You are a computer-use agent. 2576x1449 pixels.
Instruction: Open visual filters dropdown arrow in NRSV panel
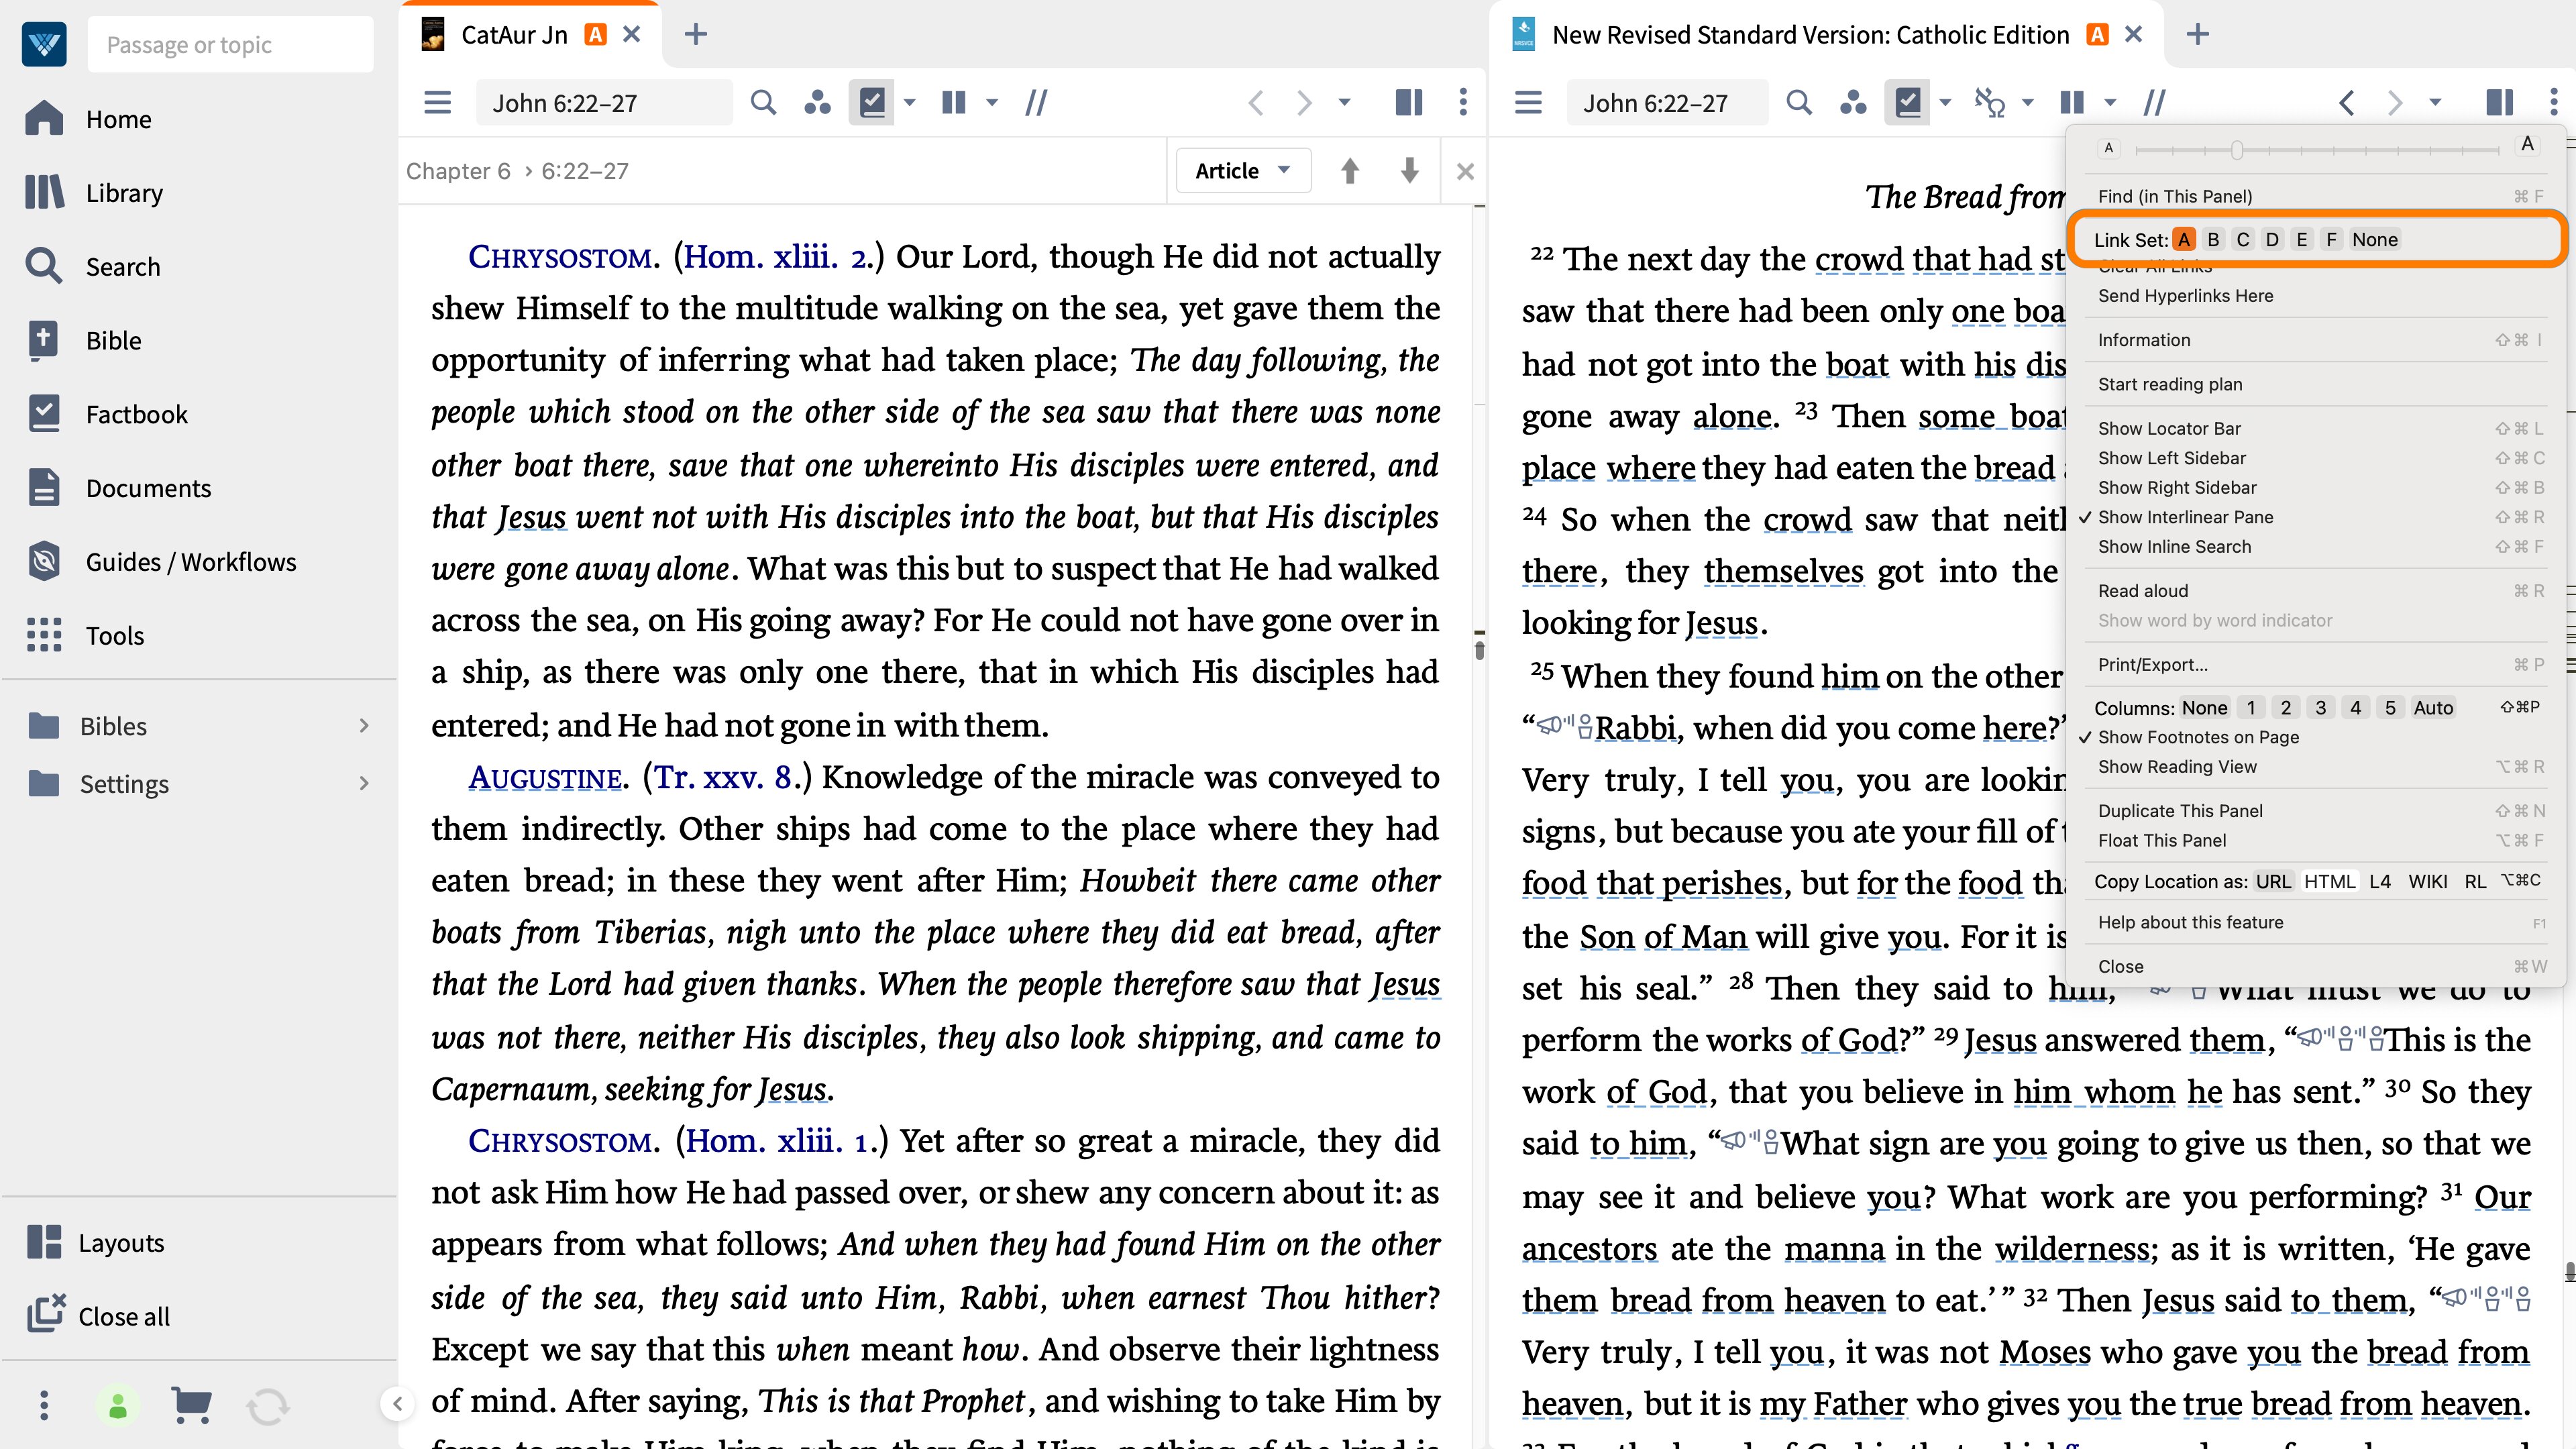pos(1946,103)
